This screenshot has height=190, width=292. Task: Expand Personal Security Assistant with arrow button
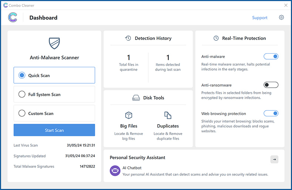(x=274, y=159)
